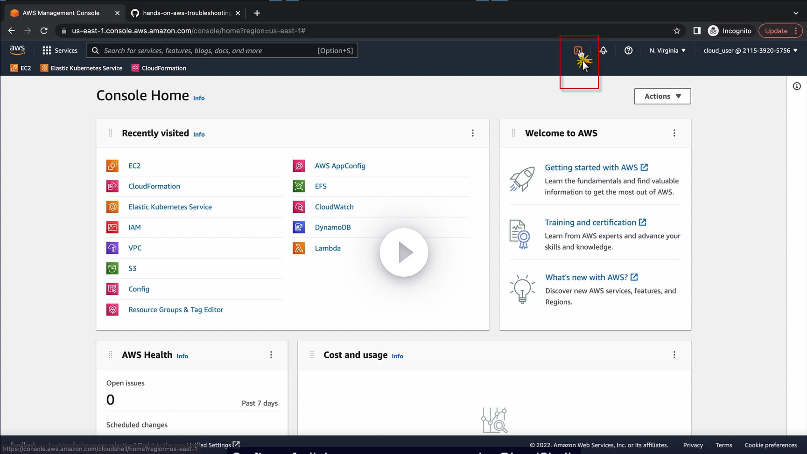This screenshot has height=454, width=807.
Task: Open the EFS service link
Action: pyautogui.click(x=321, y=186)
